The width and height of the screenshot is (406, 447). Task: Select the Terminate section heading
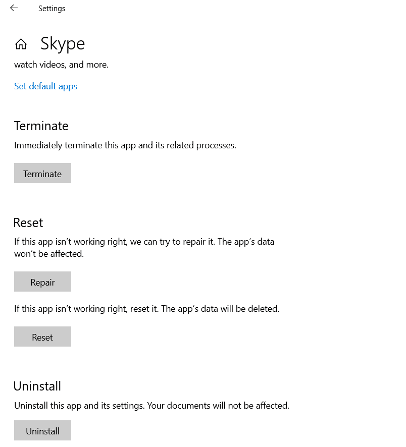(x=41, y=126)
